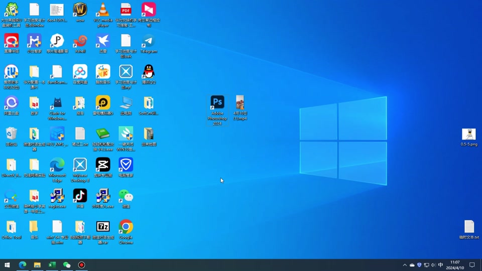Select the 华为交换机 PDF document

pos(126,15)
